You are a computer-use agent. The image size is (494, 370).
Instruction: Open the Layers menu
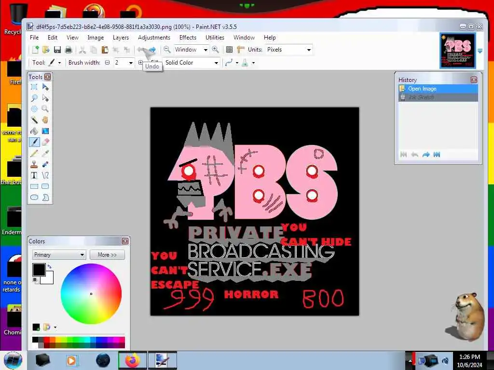click(121, 38)
